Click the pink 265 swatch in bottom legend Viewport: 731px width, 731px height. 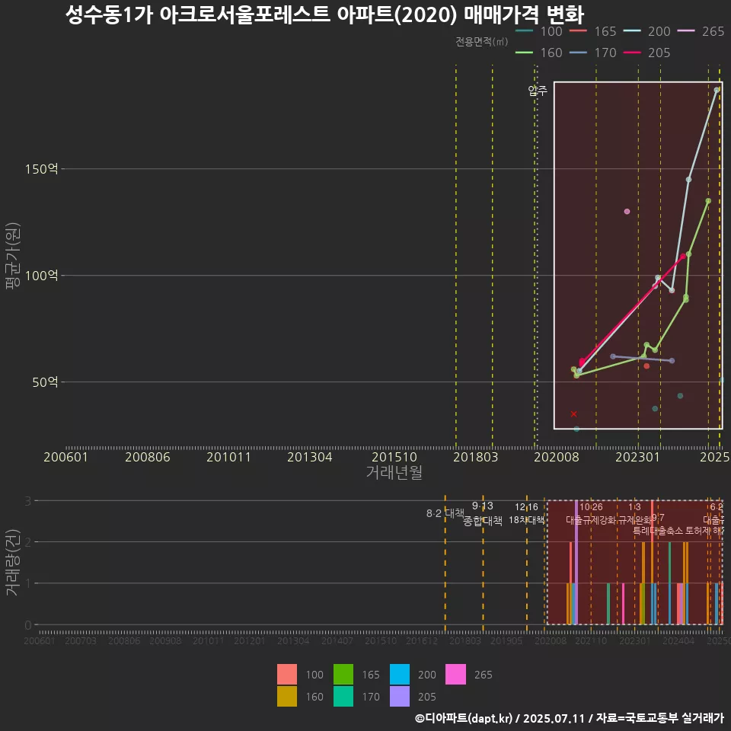point(455,674)
